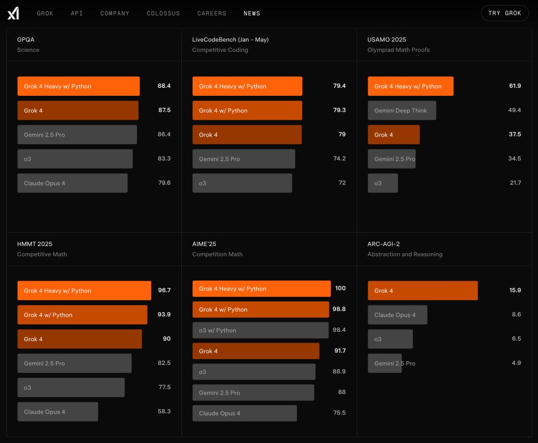
Task: Click Claude Opus 4 bar in ARC-AGI-2
Action: click(x=398, y=315)
